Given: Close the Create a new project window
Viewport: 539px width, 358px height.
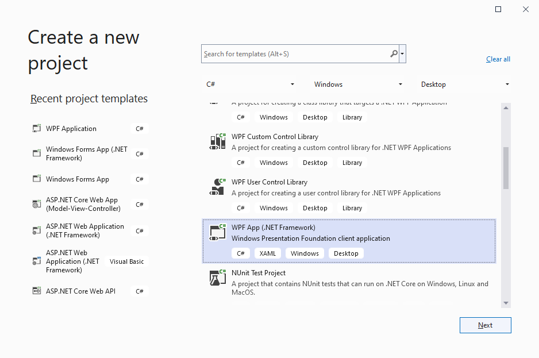Looking at the screenshot, I should click(526, 9).
